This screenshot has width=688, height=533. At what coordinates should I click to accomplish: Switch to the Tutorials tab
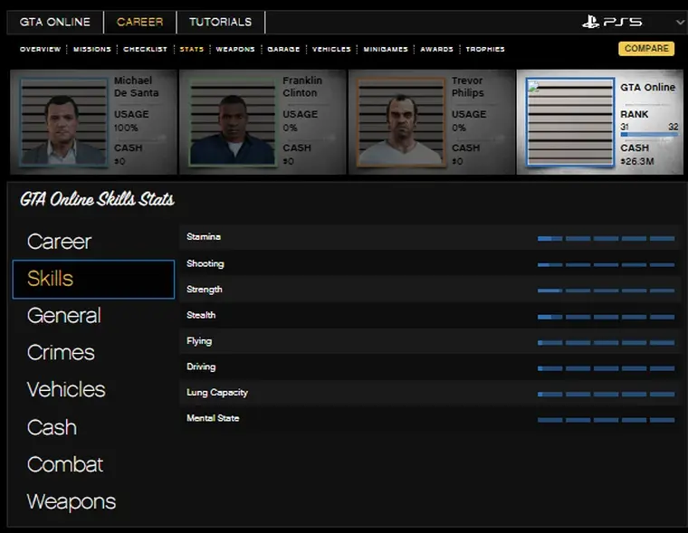tap(220, 22)
